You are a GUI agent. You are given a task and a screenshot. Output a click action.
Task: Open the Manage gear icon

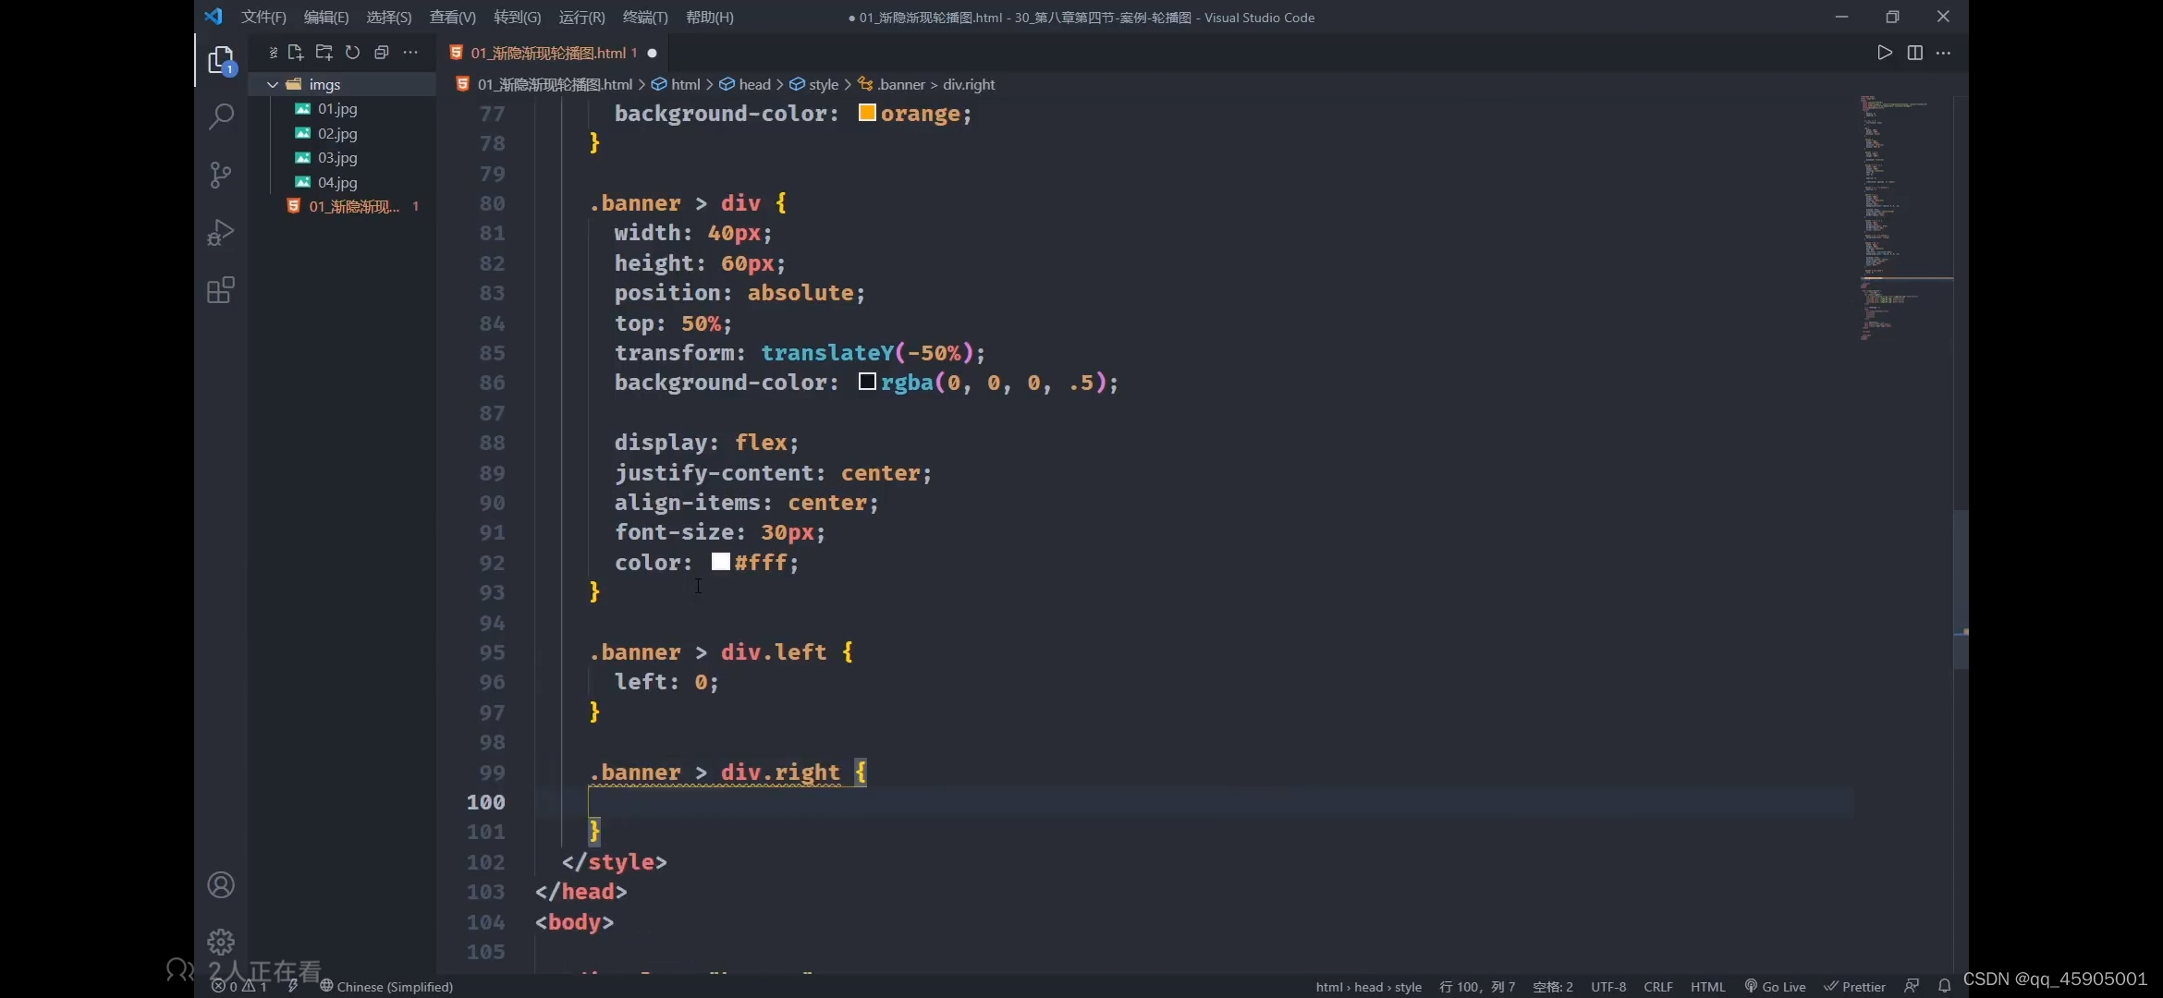pos(221,942)
